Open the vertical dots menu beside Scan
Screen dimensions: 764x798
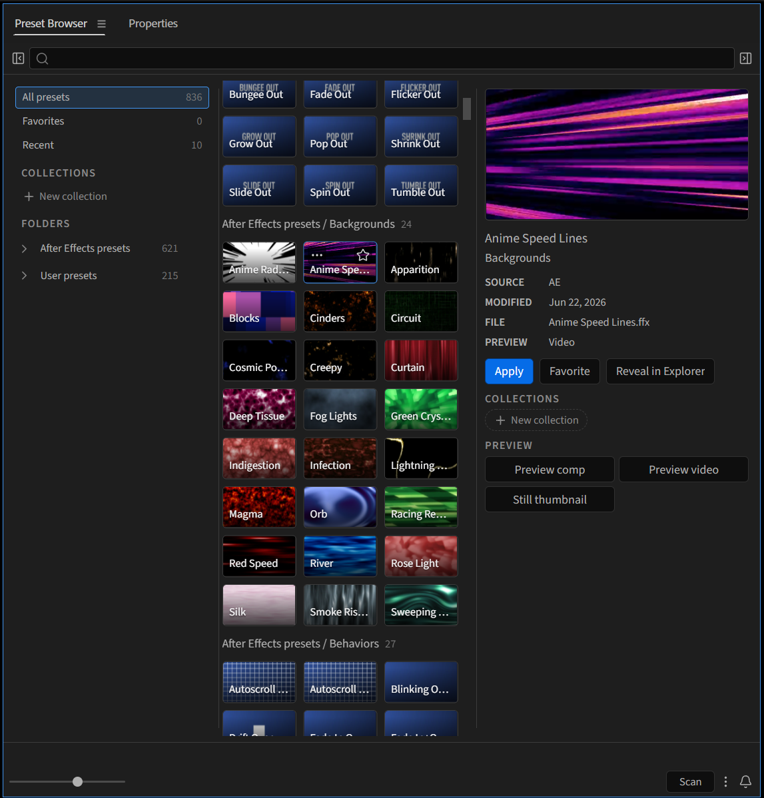point(725,781)
